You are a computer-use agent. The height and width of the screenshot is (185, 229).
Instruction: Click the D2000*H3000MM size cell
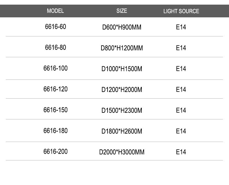122,152
